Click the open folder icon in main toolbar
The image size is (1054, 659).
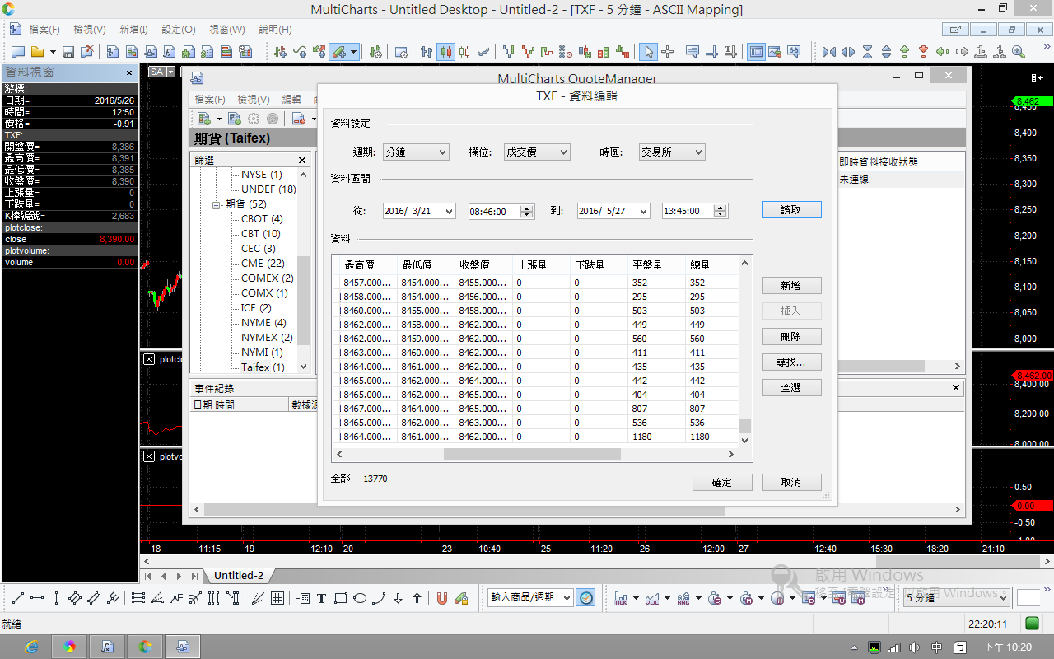[37, 52]
